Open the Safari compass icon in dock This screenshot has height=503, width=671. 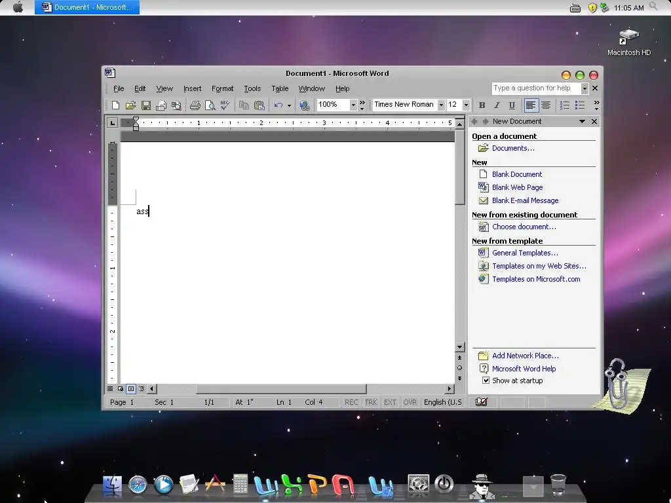[138, 485]
